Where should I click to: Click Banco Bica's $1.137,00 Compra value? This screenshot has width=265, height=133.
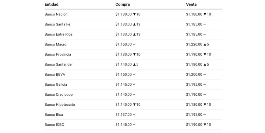point(124,114)
